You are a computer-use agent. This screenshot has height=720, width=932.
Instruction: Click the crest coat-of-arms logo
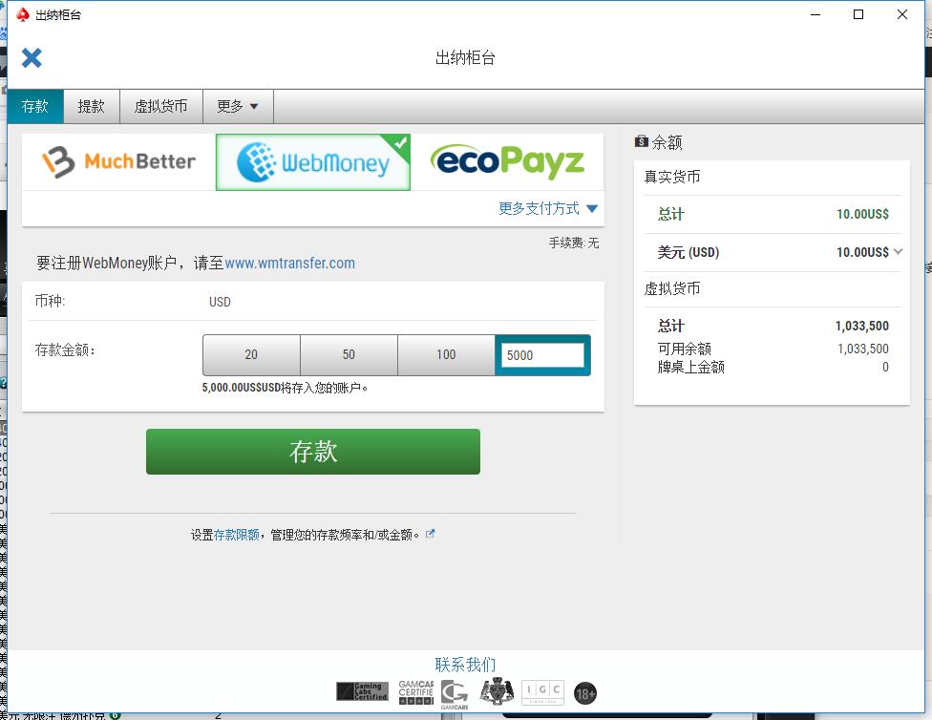497,690
